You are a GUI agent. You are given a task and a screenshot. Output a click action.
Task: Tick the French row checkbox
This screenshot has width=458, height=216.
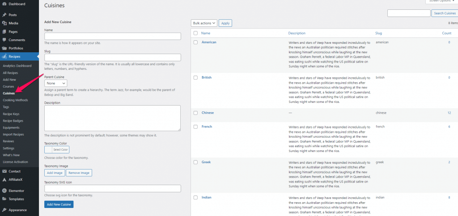pos(196,127)
